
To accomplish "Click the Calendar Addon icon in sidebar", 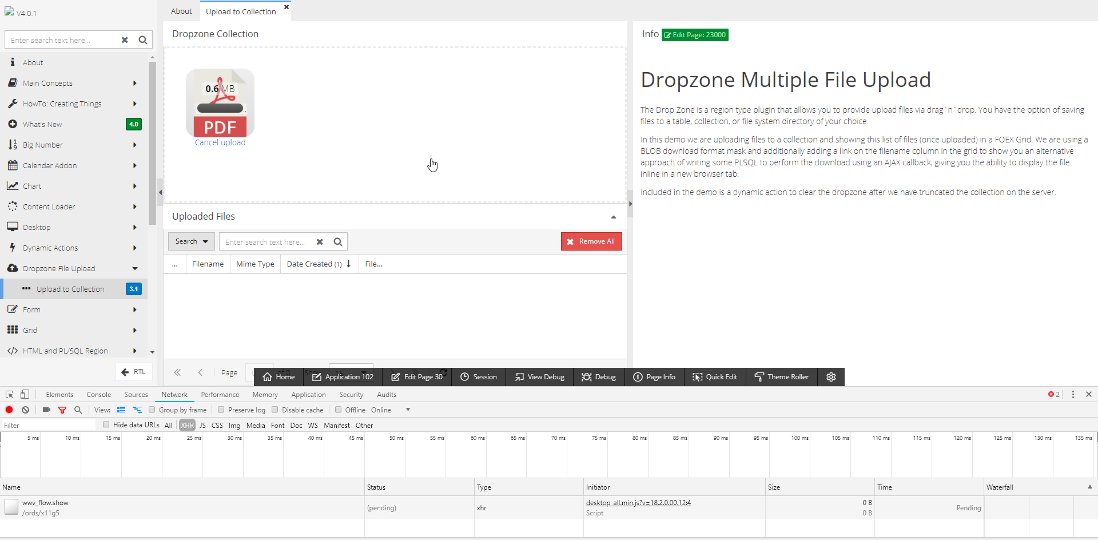I will (13, 165).
